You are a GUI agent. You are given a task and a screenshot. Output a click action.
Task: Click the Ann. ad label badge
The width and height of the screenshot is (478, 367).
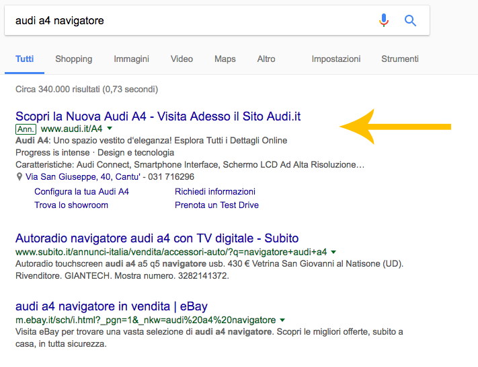click(x=26, y=129)
